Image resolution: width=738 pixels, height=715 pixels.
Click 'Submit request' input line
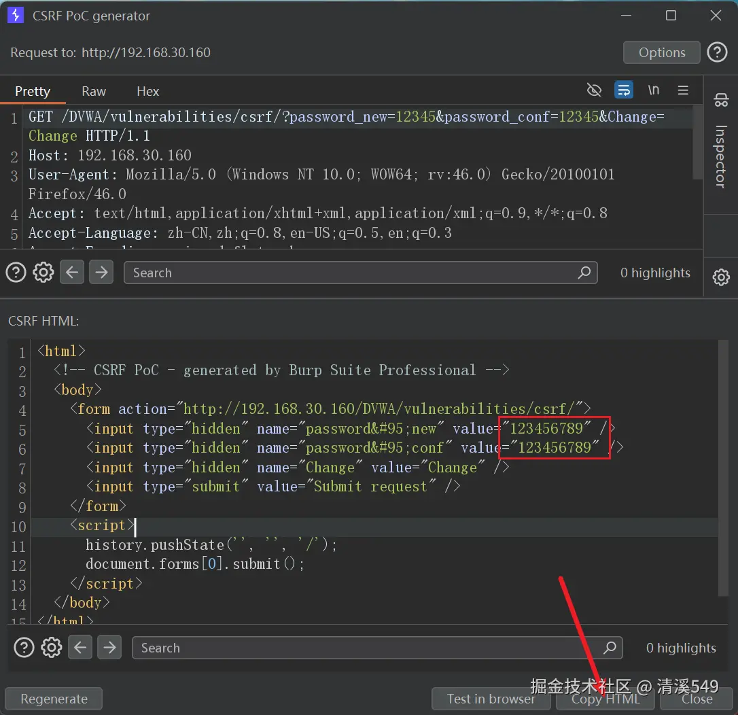click(x=273, y=486)
